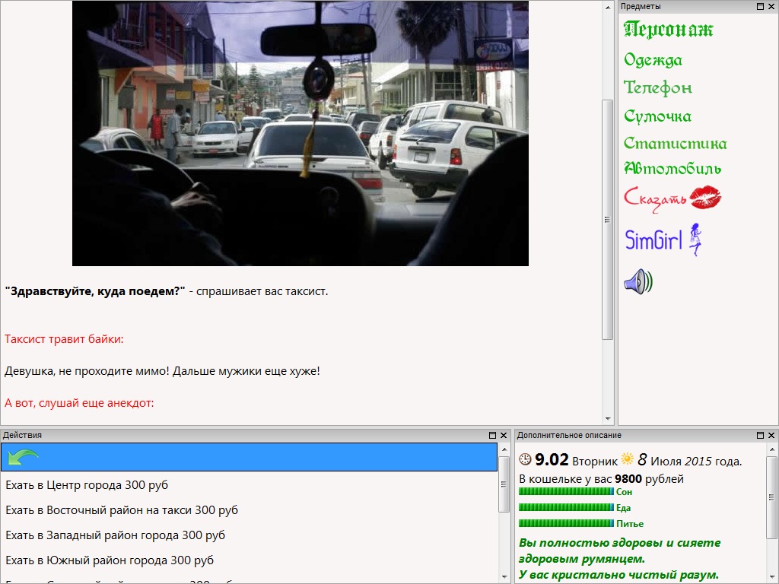
Task: Open the Сумочка handbag item
Action: pos(657,116)
